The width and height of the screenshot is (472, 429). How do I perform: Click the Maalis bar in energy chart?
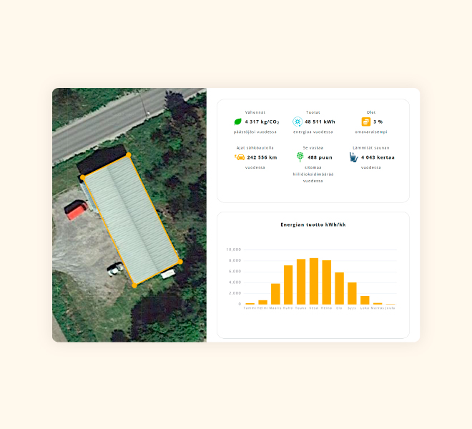[275, 294]
